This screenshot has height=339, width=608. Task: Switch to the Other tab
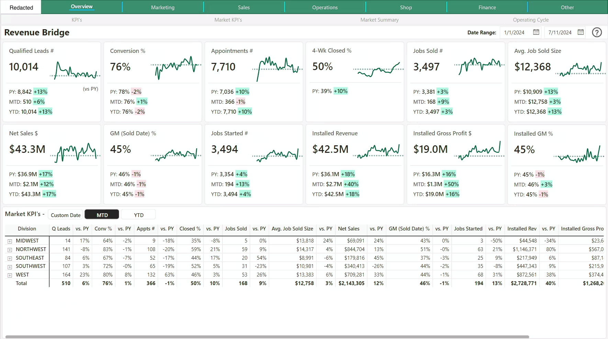pos(567,7)
